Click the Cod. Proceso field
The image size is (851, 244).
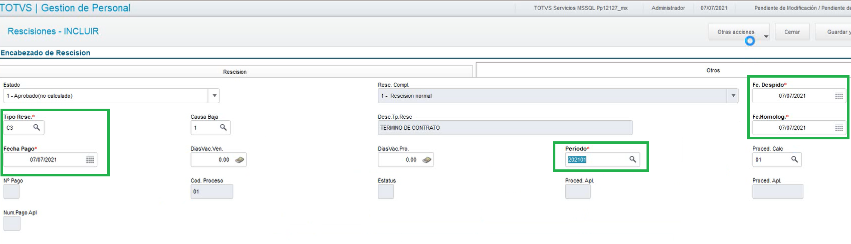click(x=211, y=191)
